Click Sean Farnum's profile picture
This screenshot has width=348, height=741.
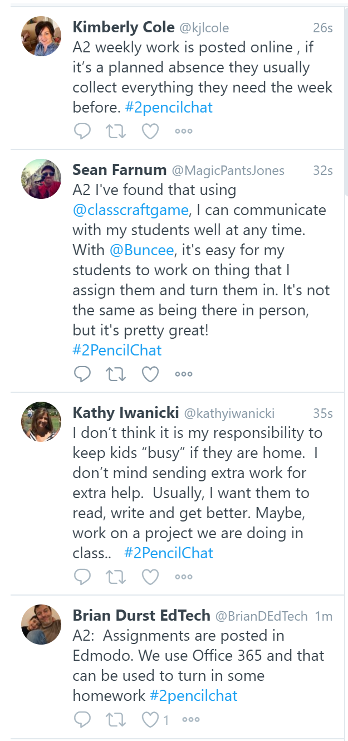tap(41, 179)
